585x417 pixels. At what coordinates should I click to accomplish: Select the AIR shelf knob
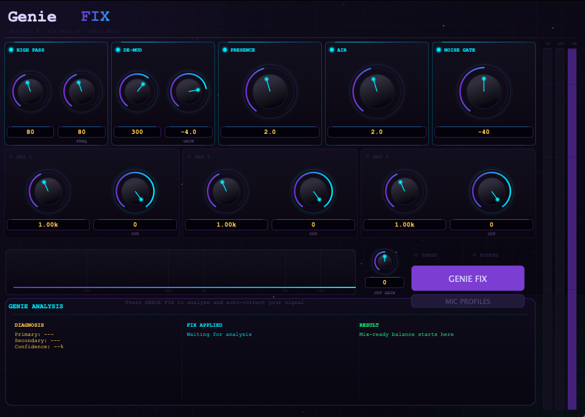point(376,91)
